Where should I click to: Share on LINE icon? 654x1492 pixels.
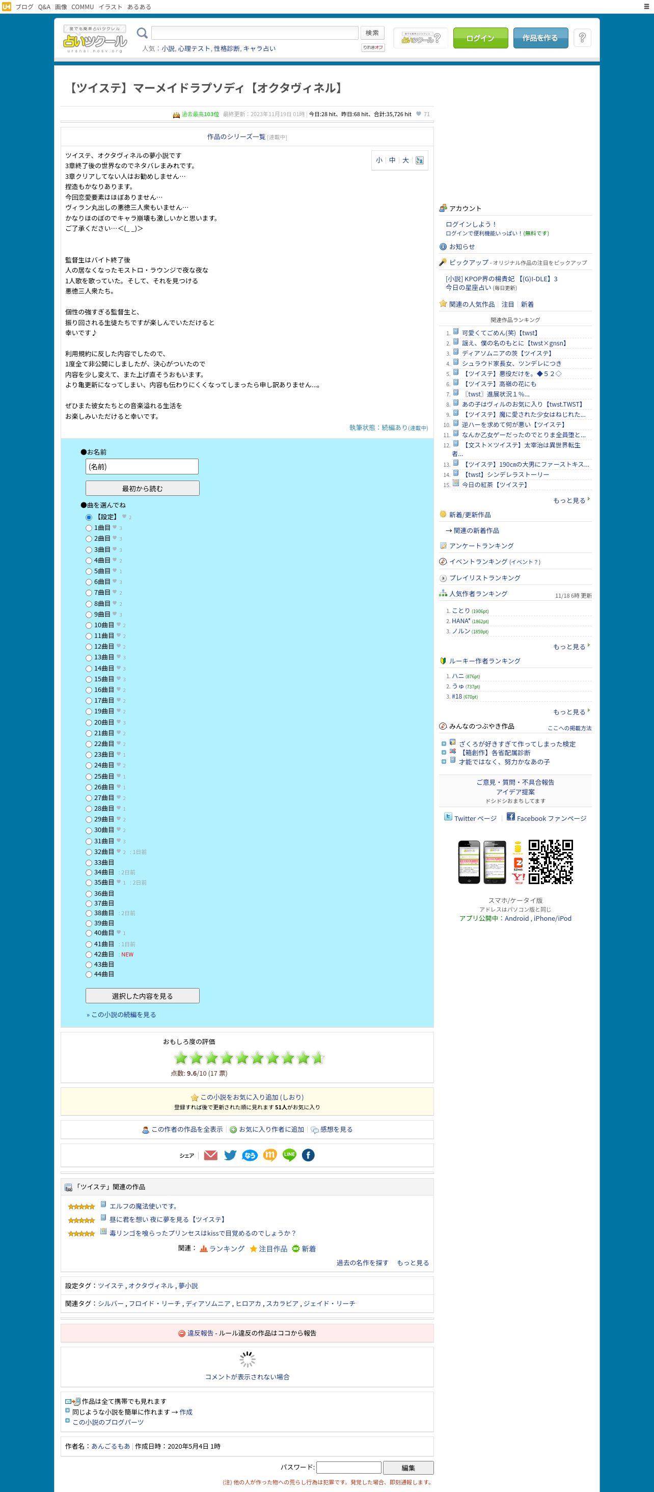click(x=289, y=1155)
